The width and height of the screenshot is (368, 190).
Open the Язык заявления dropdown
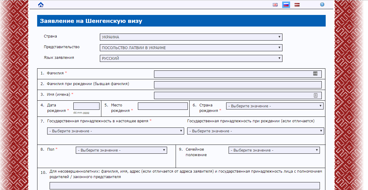point(191,59)
